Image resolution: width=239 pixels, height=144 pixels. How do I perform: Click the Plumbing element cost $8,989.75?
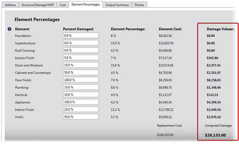click(165, 88)
